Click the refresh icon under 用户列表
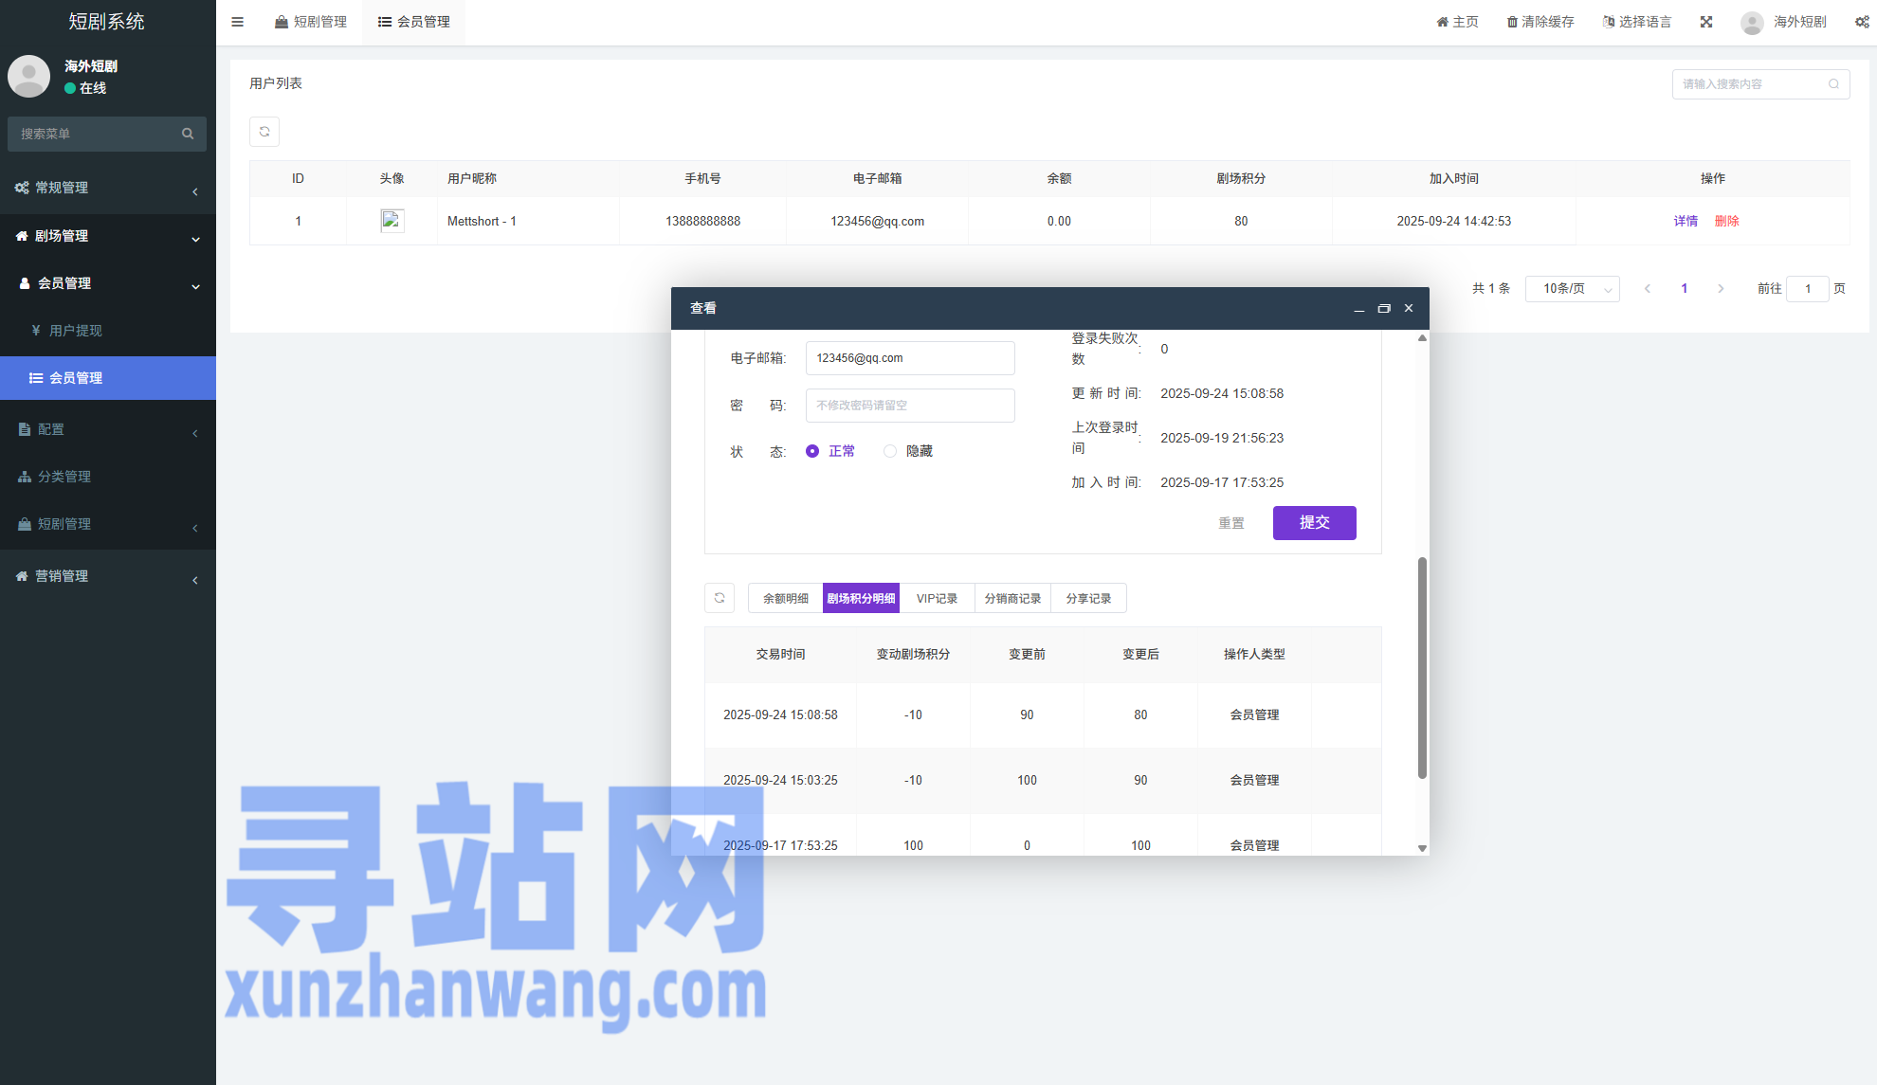This screenshot has width=1877, height=1085. (264, 132)
